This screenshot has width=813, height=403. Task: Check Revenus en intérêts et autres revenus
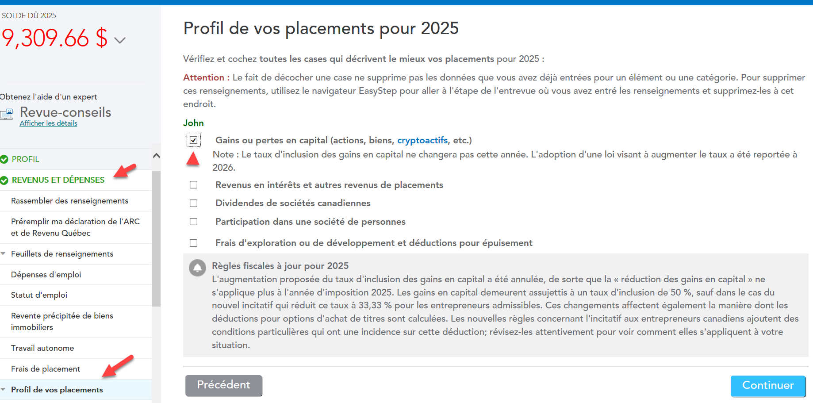click(194, 185)
